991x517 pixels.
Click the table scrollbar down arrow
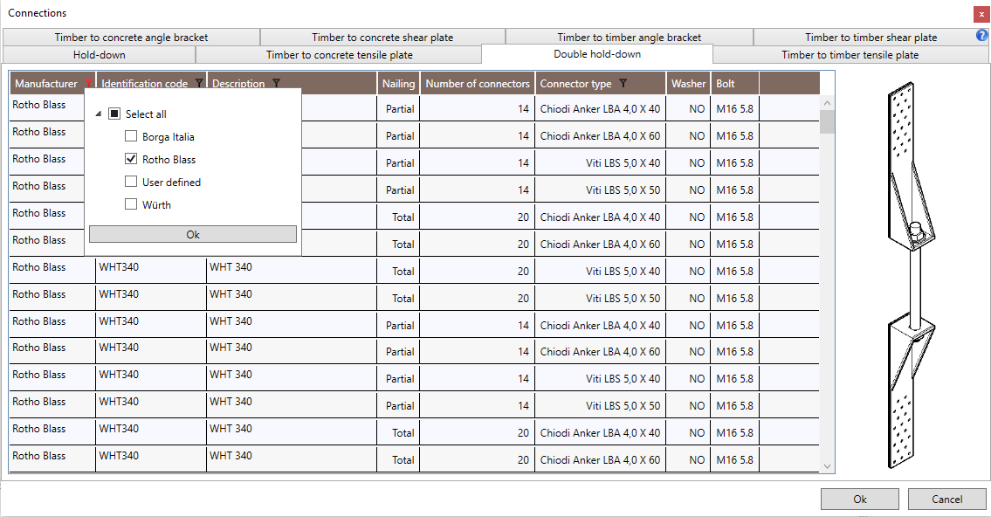tap(828, 466)
